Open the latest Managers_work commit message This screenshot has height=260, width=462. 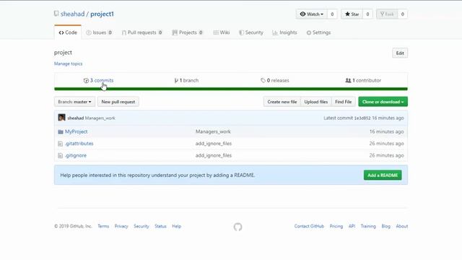(x=100, y=118)
